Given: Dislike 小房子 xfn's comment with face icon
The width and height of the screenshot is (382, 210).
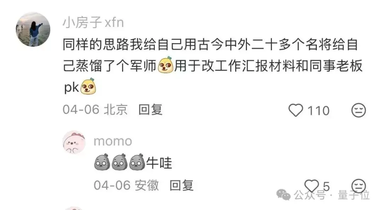Looking at the screenshot, I should (359, 110).
